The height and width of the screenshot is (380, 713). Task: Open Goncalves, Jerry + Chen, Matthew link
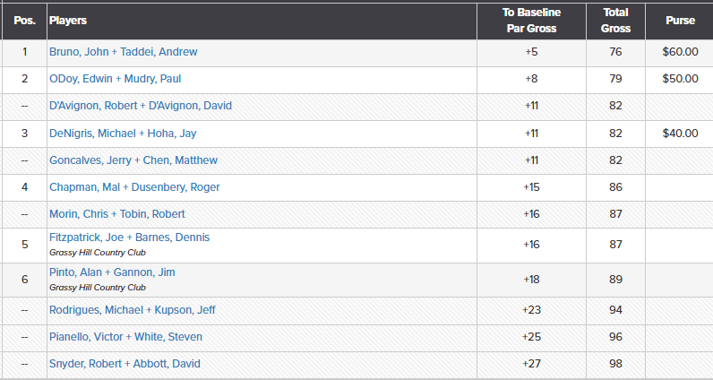(x=133, y=160)
